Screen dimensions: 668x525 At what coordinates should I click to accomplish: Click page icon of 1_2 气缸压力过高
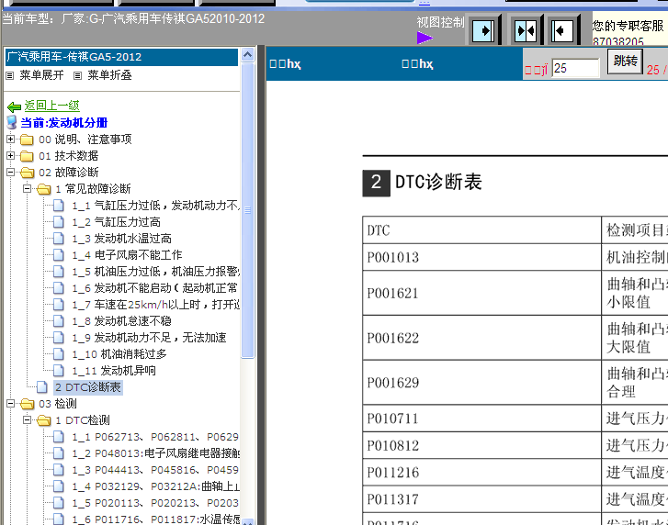[59, 222]
